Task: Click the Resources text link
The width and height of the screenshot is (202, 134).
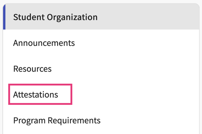Action: pyautogui.click(x=32, y=69)
